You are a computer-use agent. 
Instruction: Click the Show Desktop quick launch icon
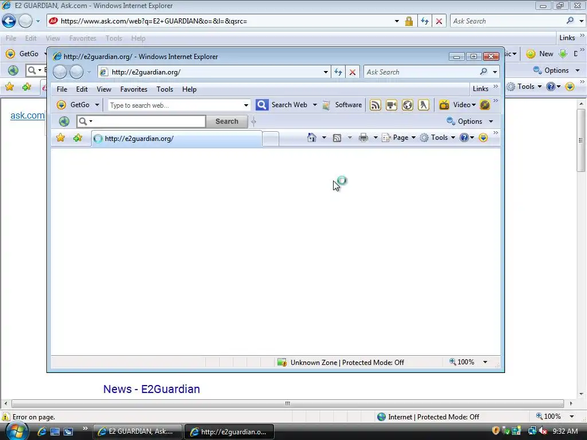coord(55,432)
